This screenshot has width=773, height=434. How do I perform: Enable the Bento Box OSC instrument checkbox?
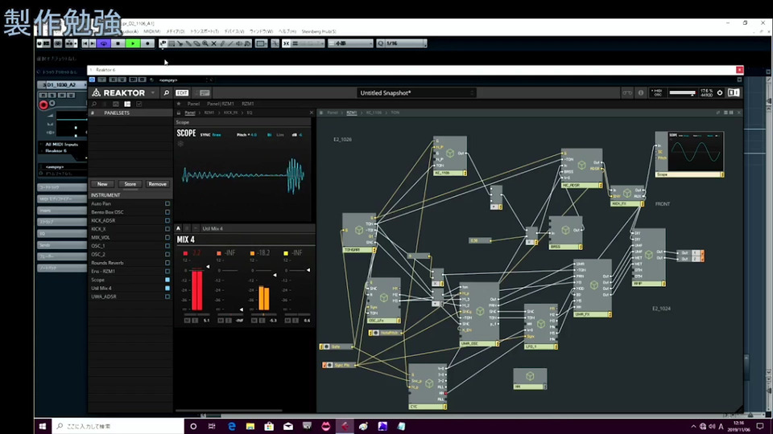click(x=167, y=212)
